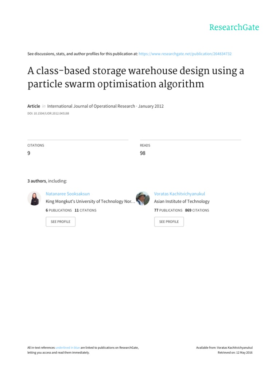Click the 869 citations stat
This screenshot has height=374, width=280.
(x=197, y=210)
